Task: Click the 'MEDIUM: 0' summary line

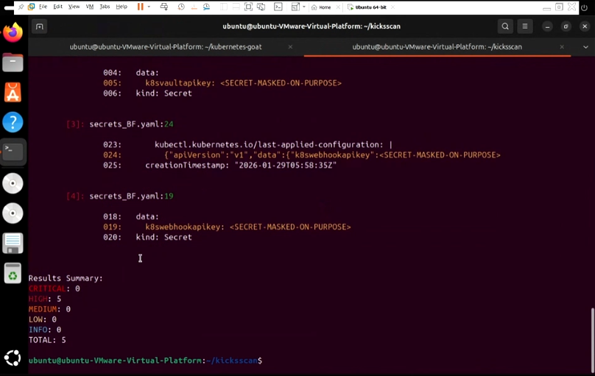Action: [x=49, y=309]
